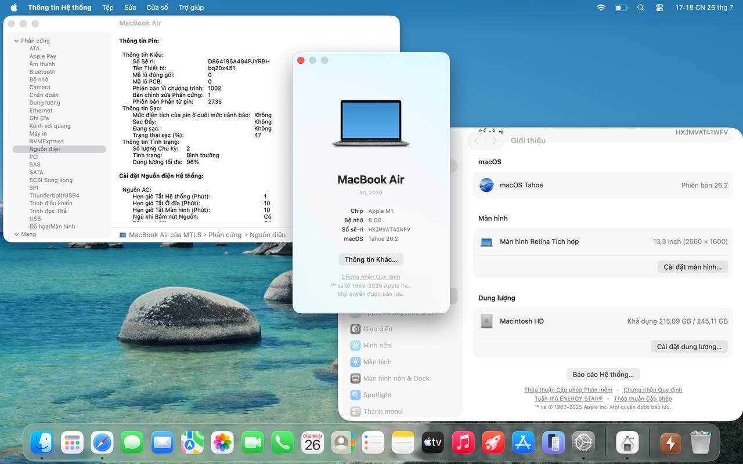The width and height of the screenshot is (743, 464).
Task: Open the orange lightning-bolt app in the Dock
Action: coord(670,443)
